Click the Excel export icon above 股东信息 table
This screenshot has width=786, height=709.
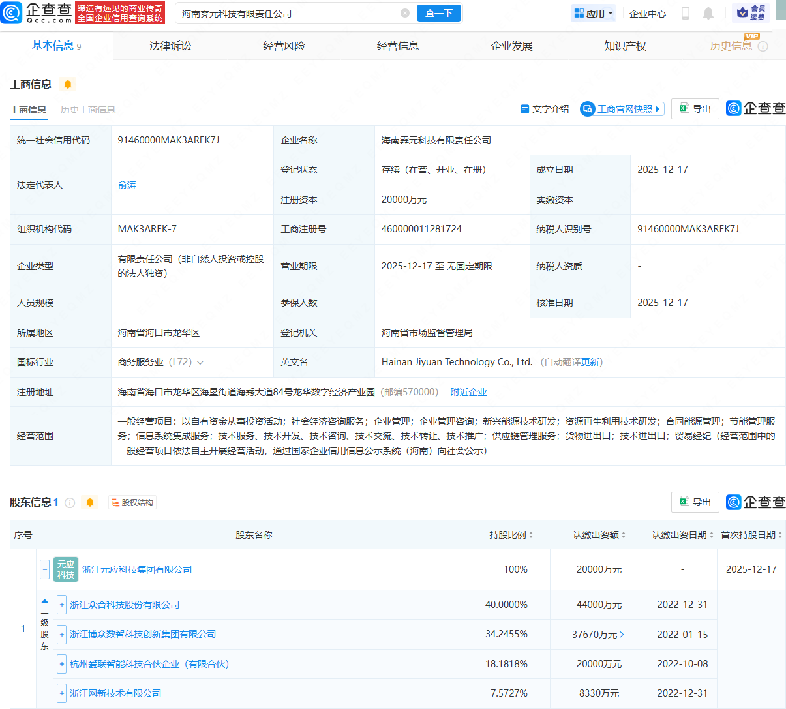point(695,502)
